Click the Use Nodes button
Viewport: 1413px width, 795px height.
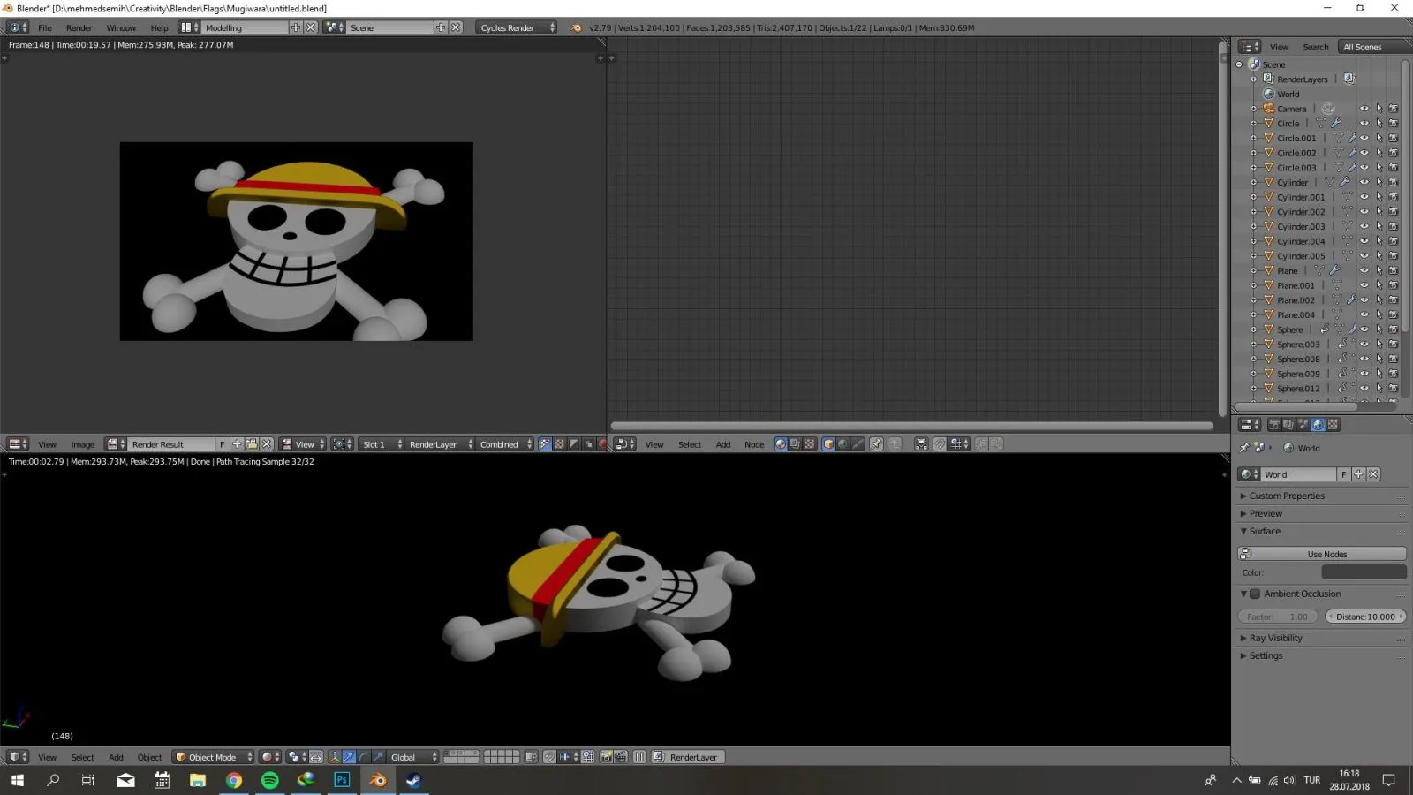[x=1322, y=554]
